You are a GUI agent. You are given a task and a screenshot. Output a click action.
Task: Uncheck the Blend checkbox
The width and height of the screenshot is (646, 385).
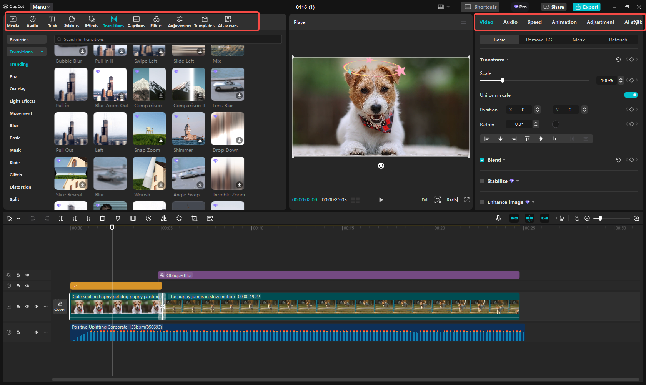pyautogui.click(x=482, y=160)
